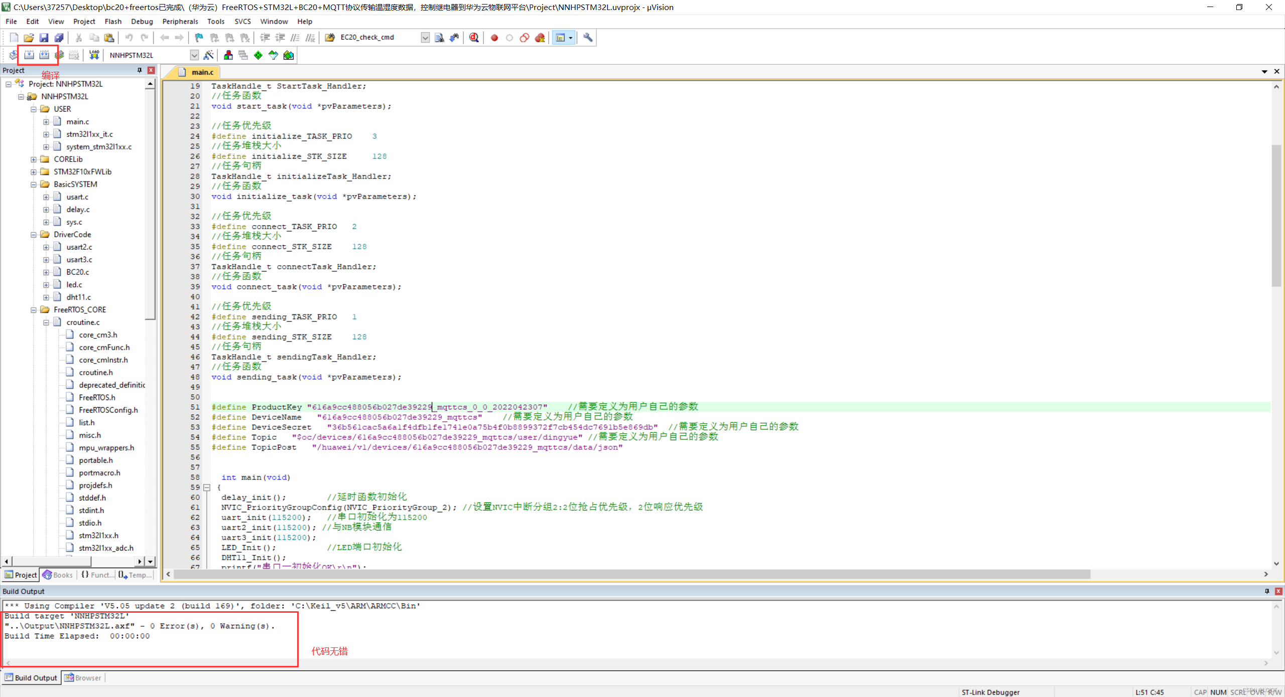Collapse the BasicSYSTEM folder

point(34,185)
